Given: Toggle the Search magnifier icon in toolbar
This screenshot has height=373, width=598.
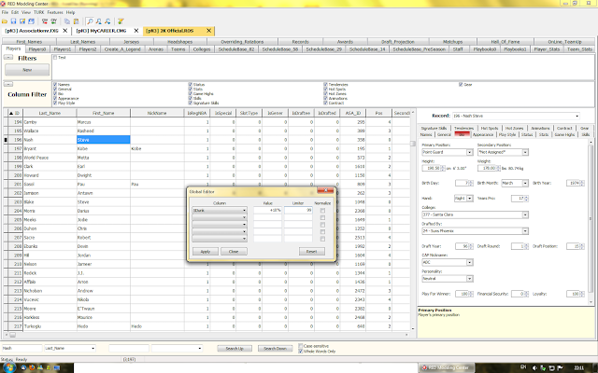Looking at the screenshot, I should pos(90,21).
